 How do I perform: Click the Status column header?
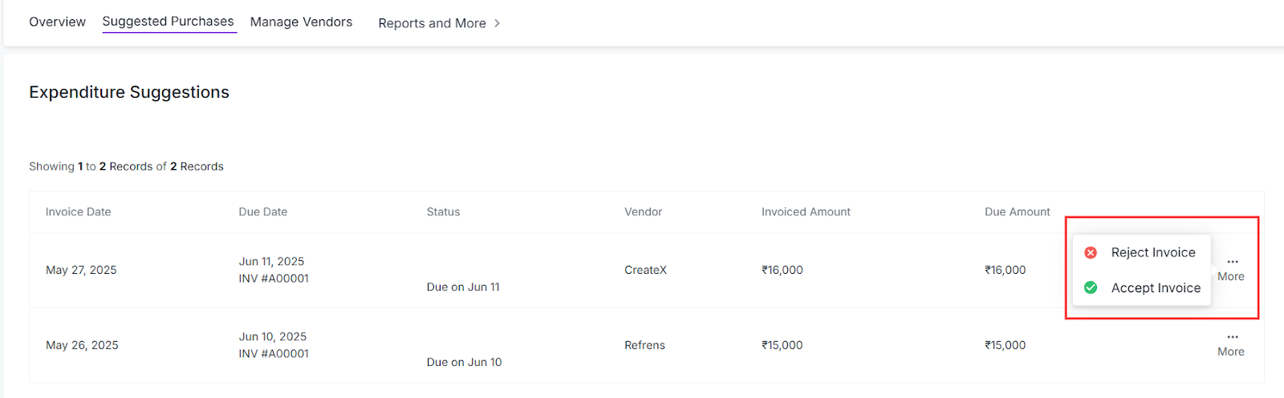443,212
